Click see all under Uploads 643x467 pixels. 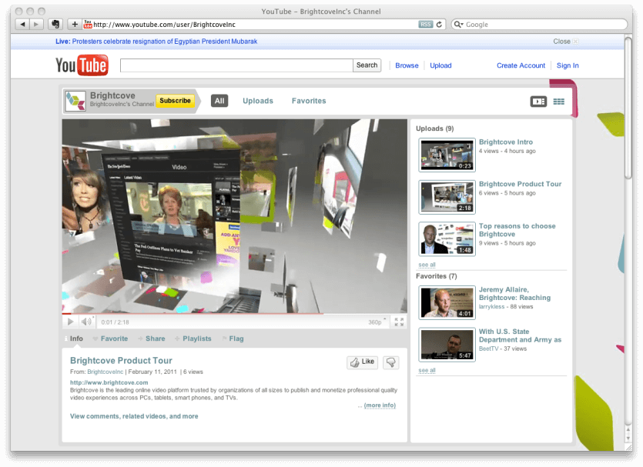click(427, 265)
